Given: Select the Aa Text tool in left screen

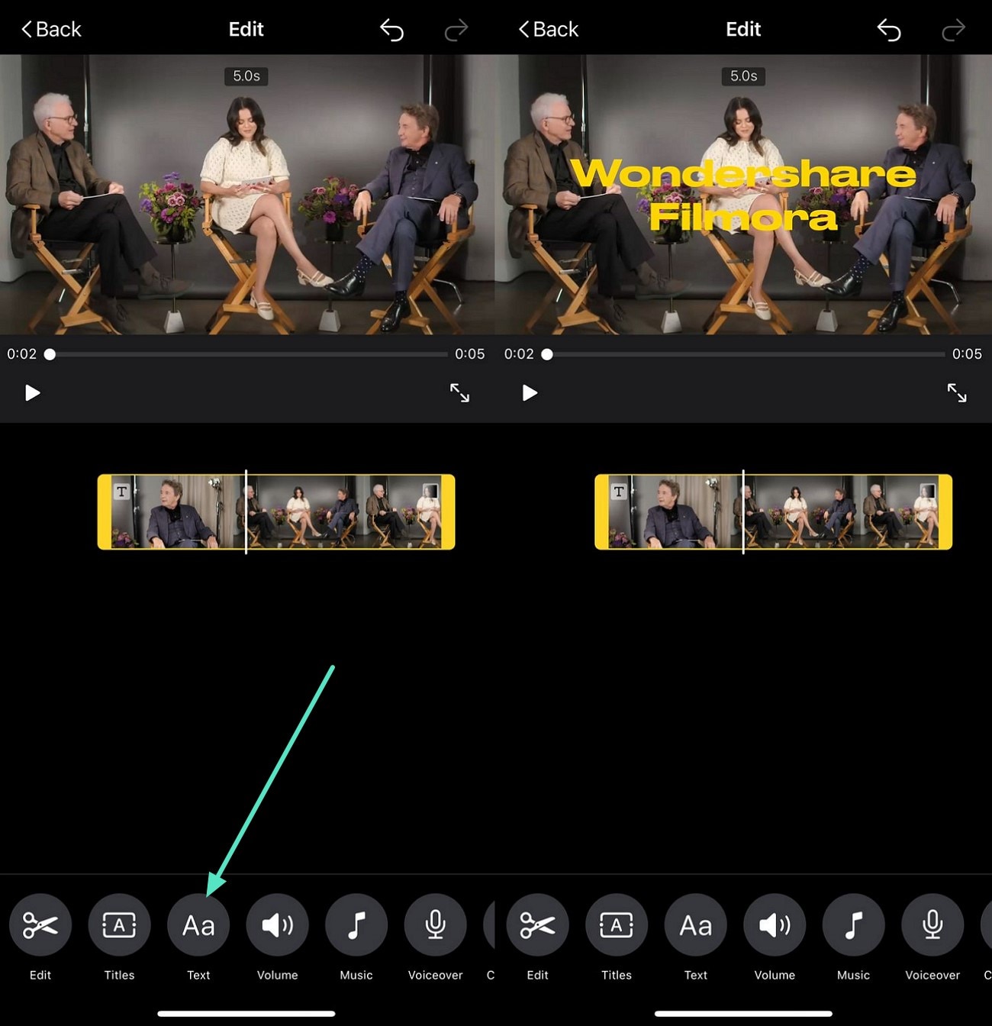Looking at the screenshot, I should 198,924.
